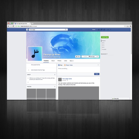Click the extension icon next to the star
139x139 pixels.
128,26
